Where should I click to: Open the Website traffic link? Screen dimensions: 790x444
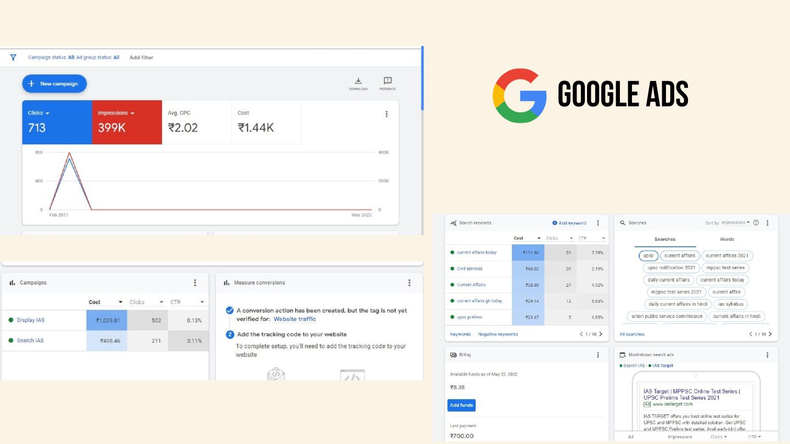pos(295,319)
